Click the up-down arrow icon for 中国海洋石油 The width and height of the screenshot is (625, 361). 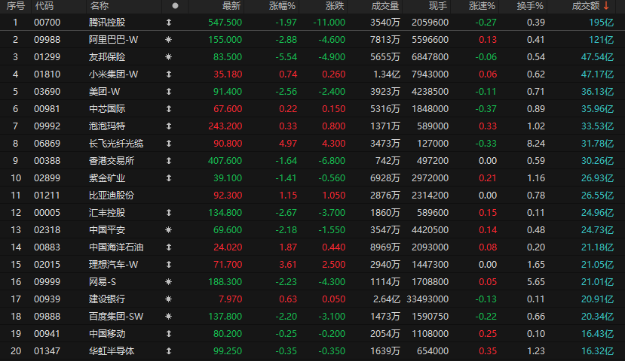point(169,247)
